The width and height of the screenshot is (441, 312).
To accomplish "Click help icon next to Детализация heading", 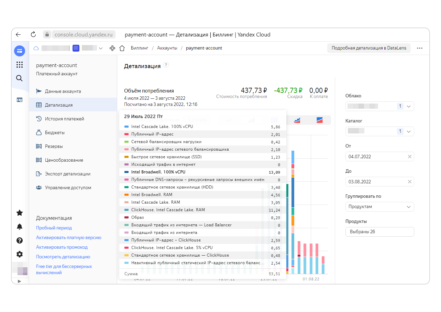I will click(166, 65).
